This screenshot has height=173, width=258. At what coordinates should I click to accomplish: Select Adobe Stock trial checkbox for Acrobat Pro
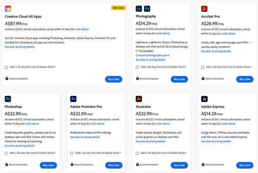coord(203,67)
